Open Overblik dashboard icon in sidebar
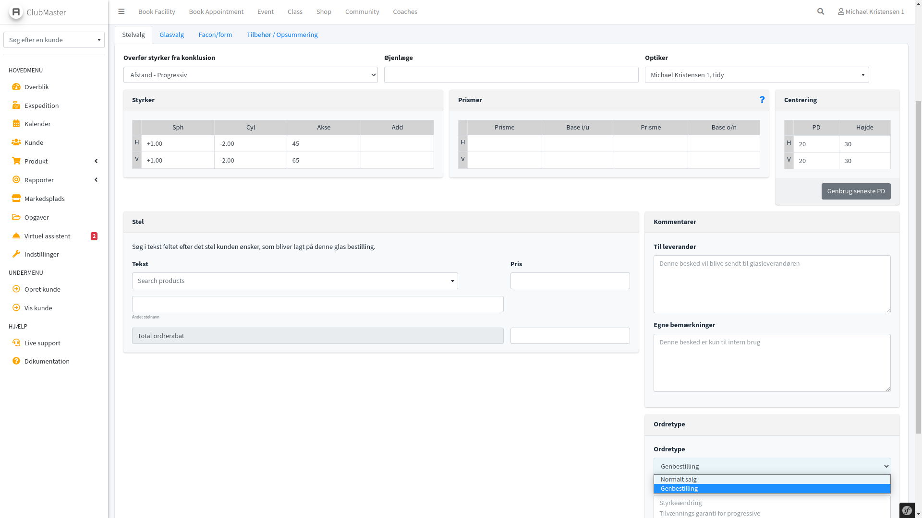This screenshot has height=518, width=922. [16, 87]
